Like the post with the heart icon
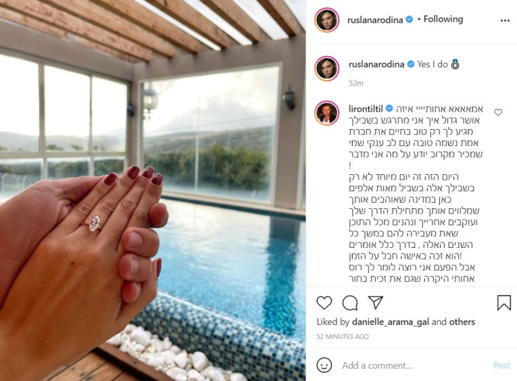 coord(324,302)
